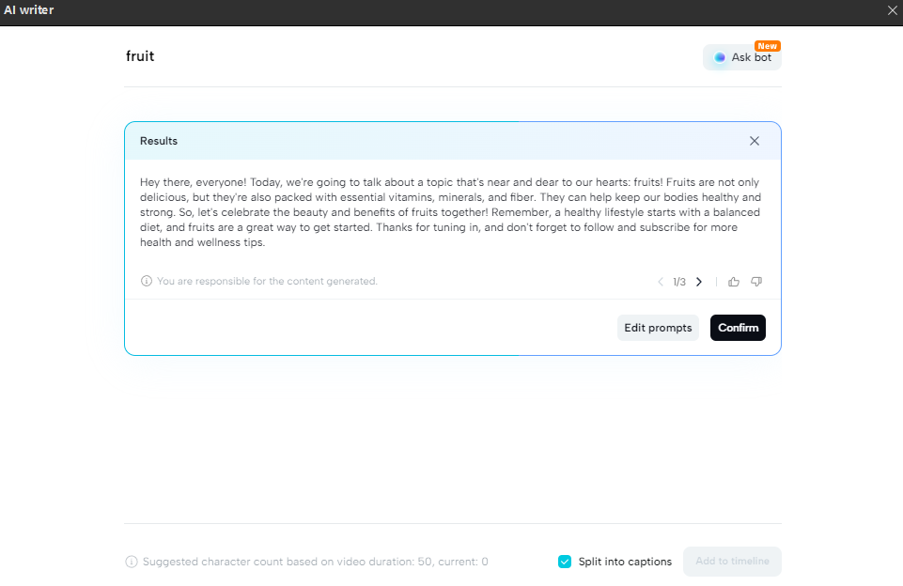The width and height of the screenshot is (903, 586).
Task: Close the Results panel
Action: 755,141
